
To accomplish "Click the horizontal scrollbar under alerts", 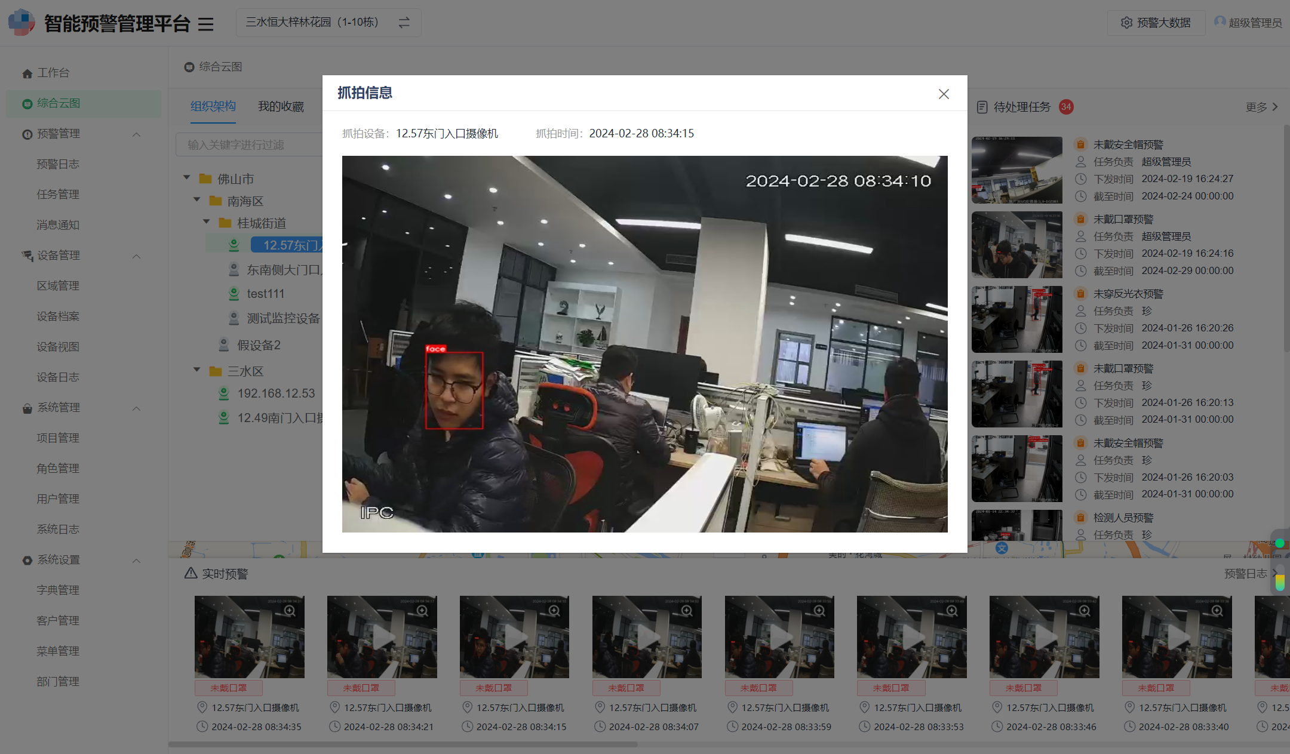I will pyautogui.click(x=403, y=744).
